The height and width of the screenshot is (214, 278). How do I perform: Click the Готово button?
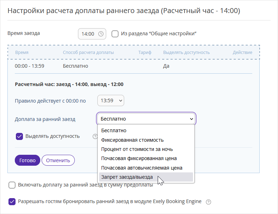[28, 160]
